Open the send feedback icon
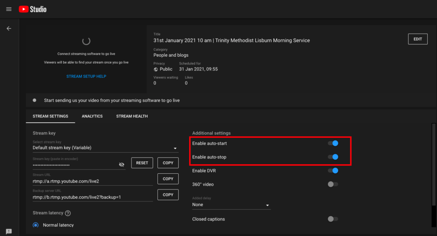Screen dimensions: 437x236 (x=9, y=231)
